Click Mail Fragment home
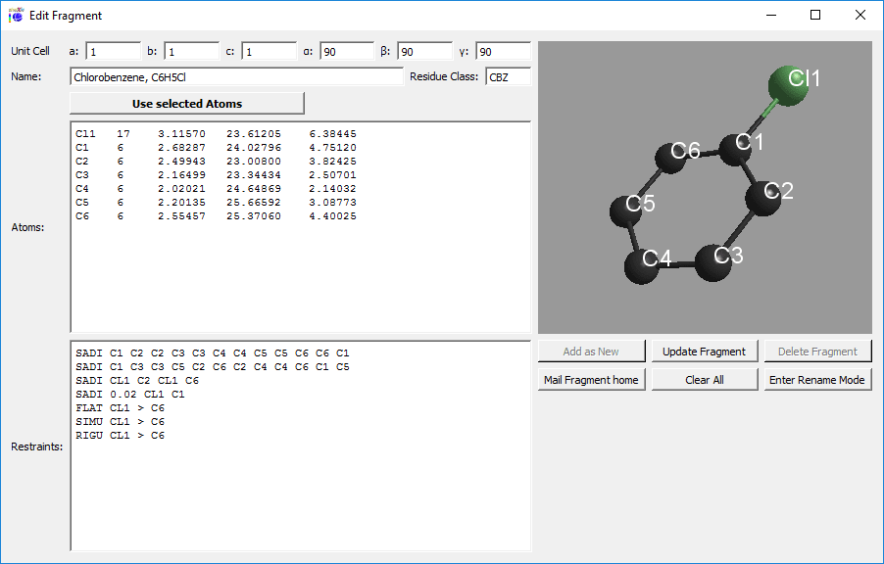The image size is (884, 564). [x=591, y=378]
